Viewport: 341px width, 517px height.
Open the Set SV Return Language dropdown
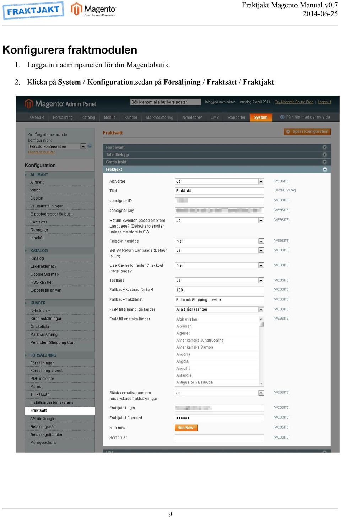[220, 250]
